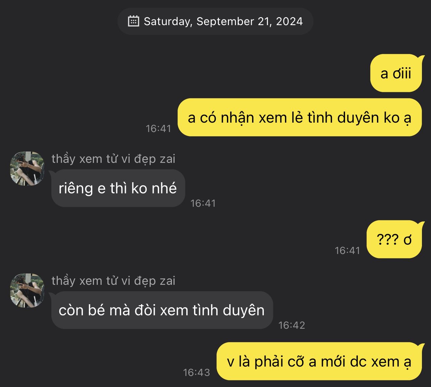Select the "riêng e thì ko nhé" bubble
431x387 pixels.
(x=118, y=188)
